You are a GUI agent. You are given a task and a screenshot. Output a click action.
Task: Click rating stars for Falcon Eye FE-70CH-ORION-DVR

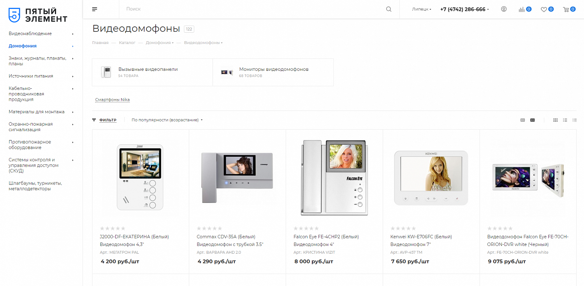500,228
